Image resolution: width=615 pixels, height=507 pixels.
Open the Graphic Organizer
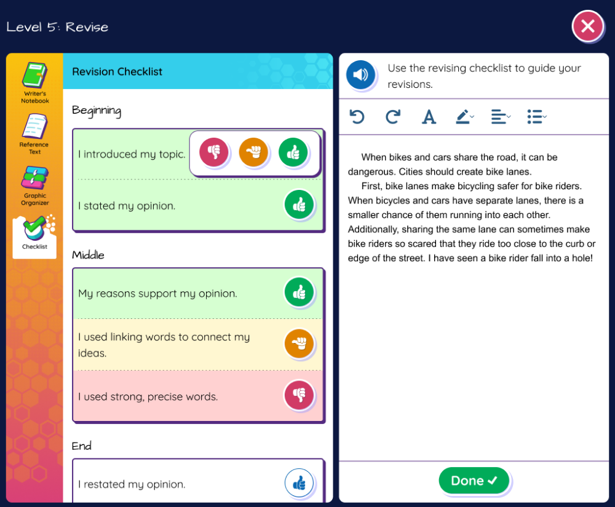coord(34,185)
